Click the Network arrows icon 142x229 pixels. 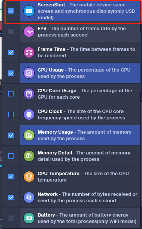(29, 197)
